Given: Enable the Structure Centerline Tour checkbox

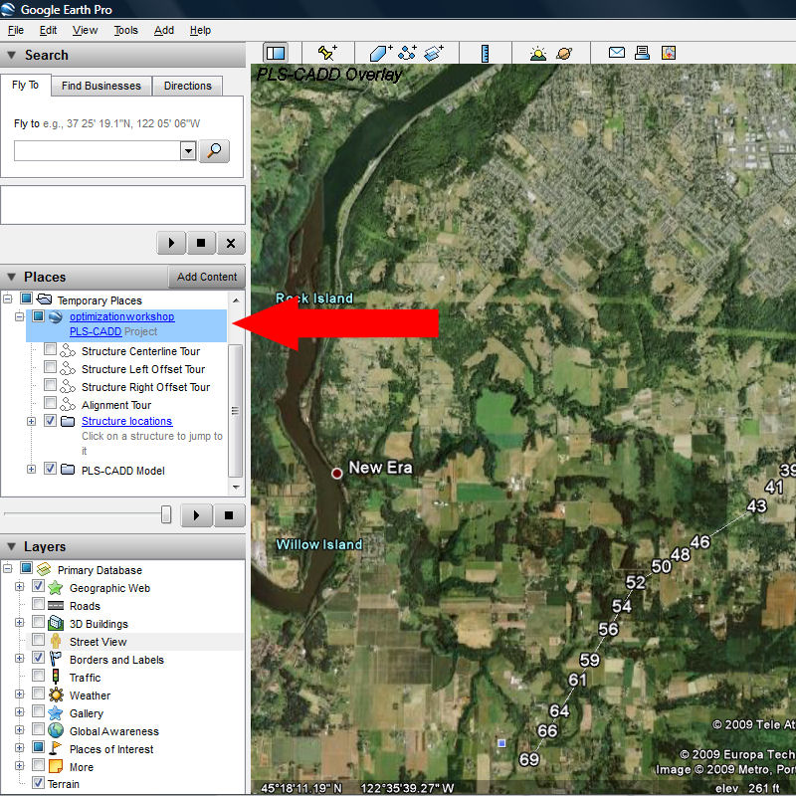Looking at the screenshot, I should coord(50,349).
